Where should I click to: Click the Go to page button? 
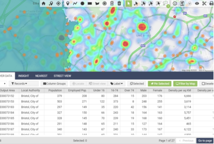205,141
